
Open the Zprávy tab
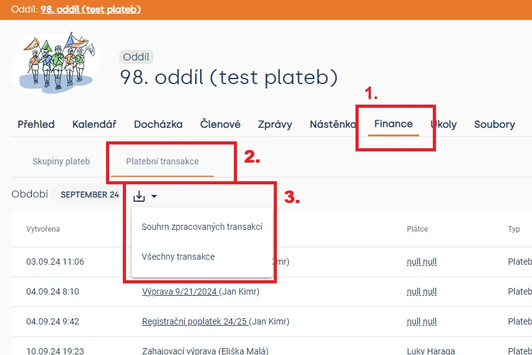(x=275, y=125)
